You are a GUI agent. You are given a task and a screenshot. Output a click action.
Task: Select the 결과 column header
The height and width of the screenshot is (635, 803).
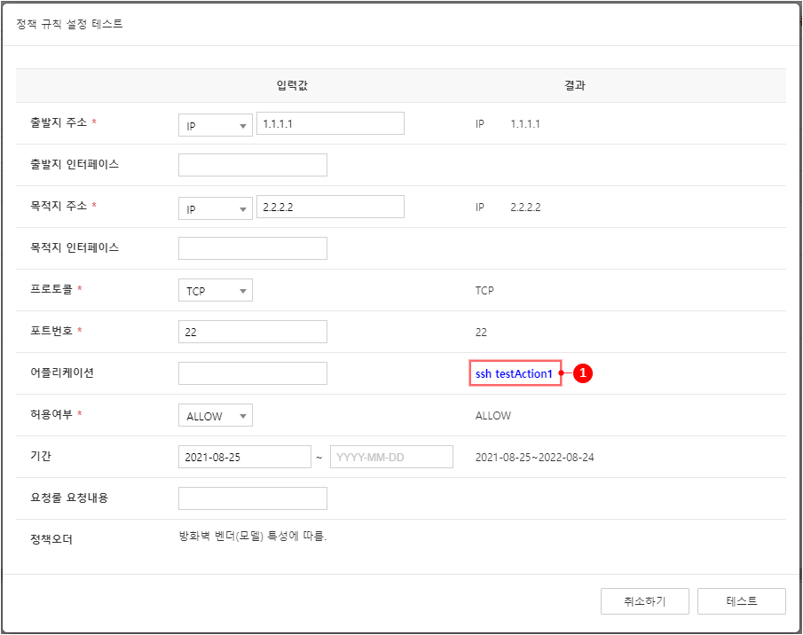tap(575, 85)
